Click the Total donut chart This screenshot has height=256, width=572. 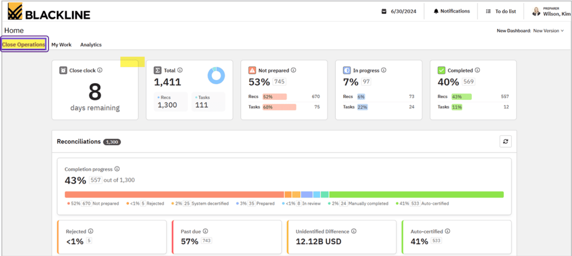click(216, 75)
